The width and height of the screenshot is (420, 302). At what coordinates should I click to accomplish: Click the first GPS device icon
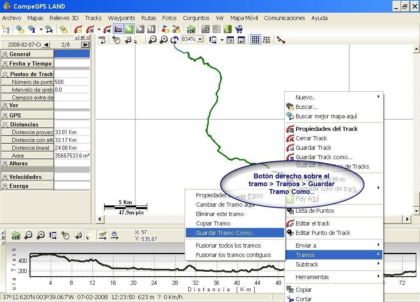click(x=205, y=29)
